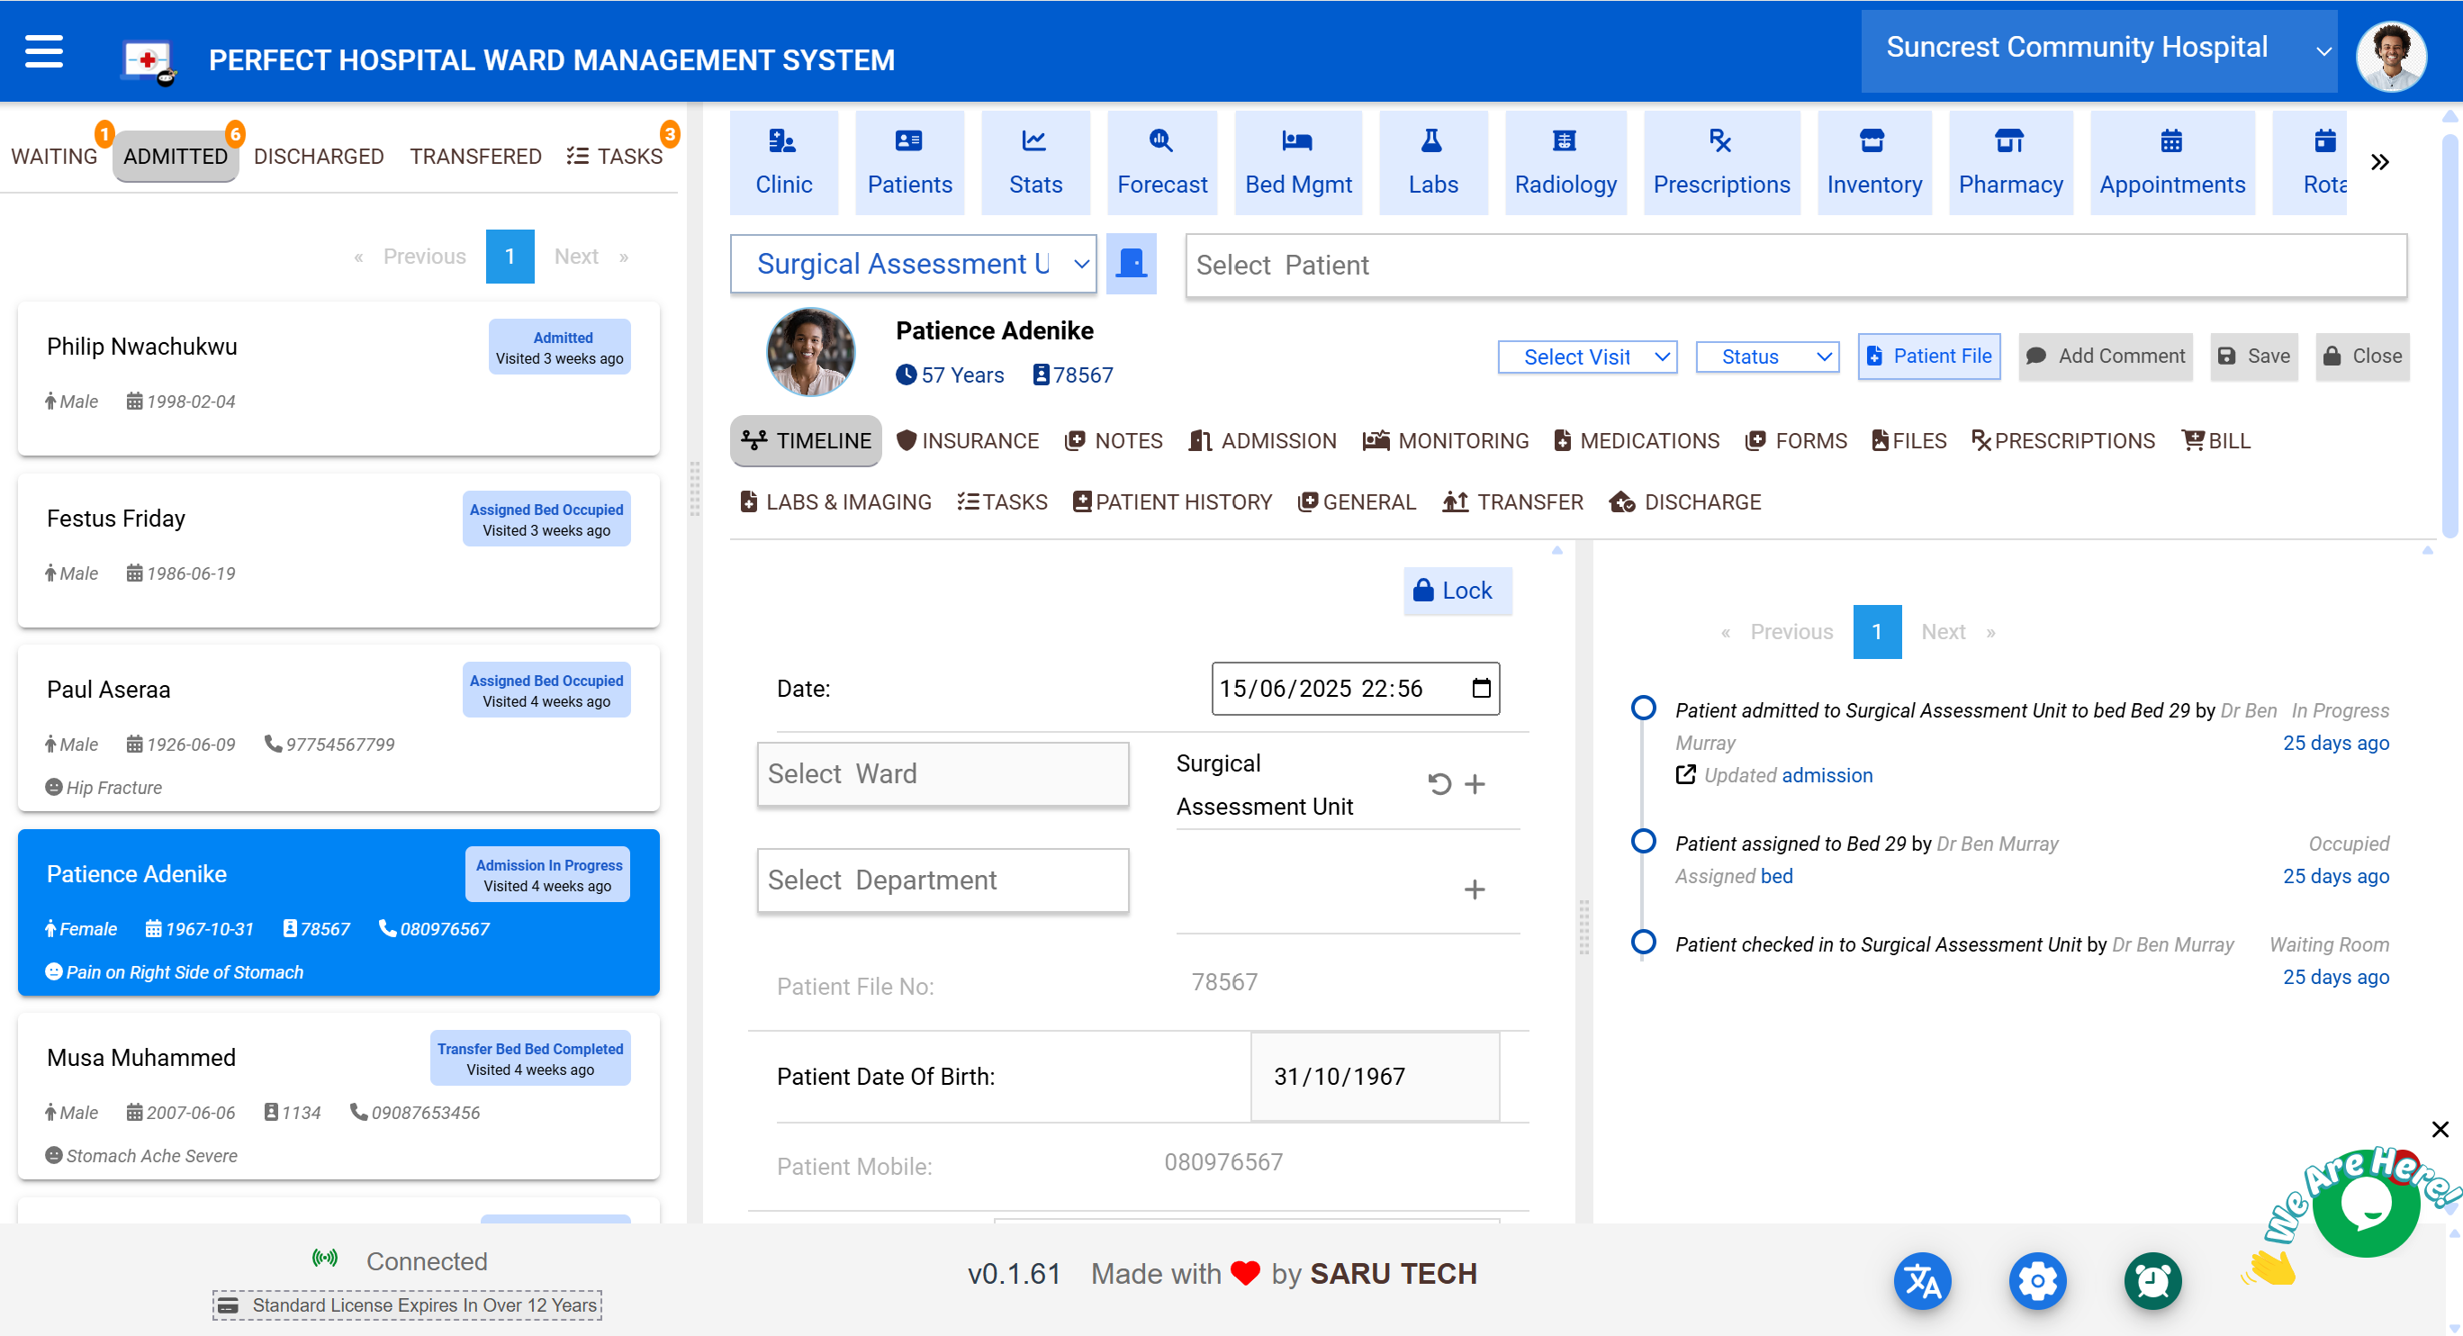Switch to the WAITING tab
Screen dimensions: 2463x1336
click(x=53, y=156)
